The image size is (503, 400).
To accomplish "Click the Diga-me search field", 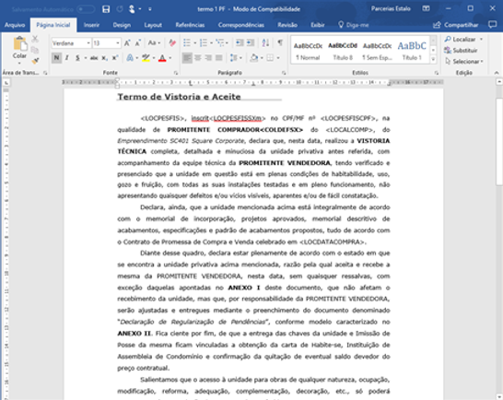I will pyautogui.click(x=354, y=25).
